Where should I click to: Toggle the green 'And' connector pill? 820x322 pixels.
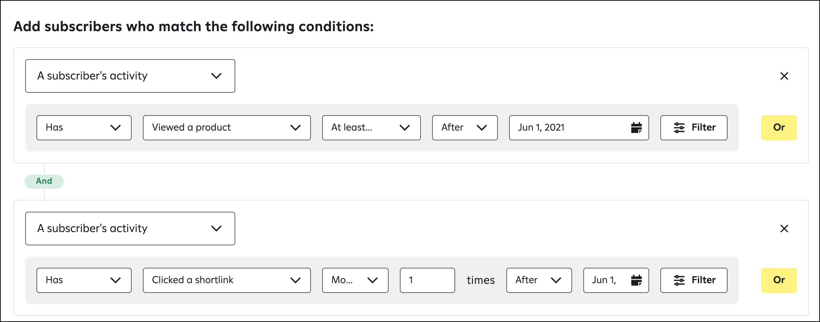pos(44,181)
